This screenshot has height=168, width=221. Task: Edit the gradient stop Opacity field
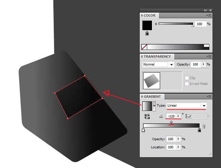pyautogui.click(x=171, y=139)
